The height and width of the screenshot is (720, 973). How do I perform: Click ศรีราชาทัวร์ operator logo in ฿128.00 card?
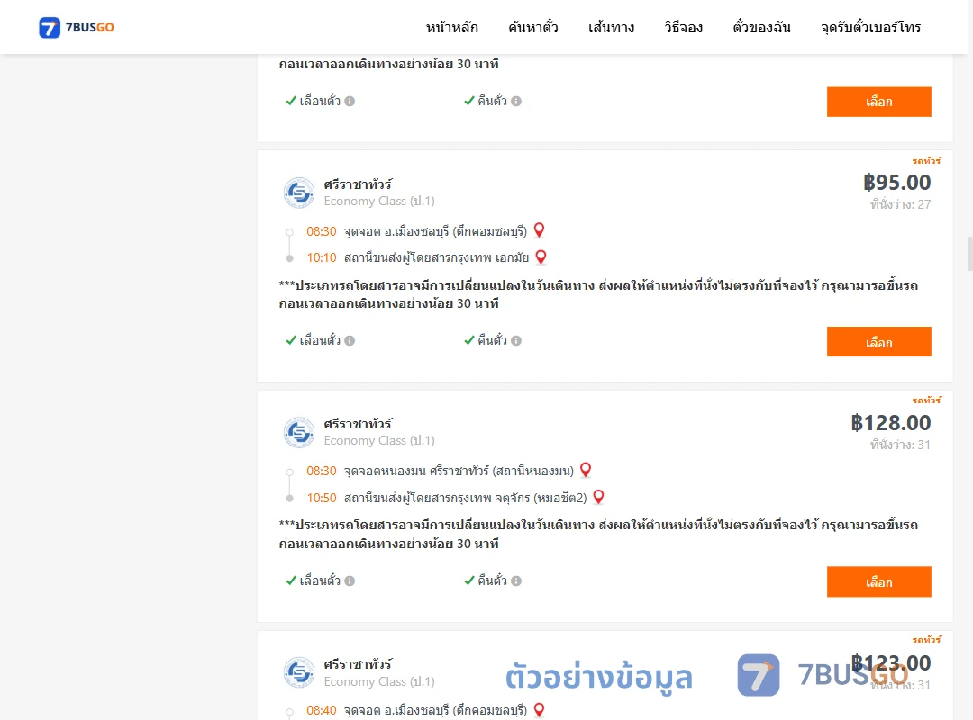click(299, 432)
